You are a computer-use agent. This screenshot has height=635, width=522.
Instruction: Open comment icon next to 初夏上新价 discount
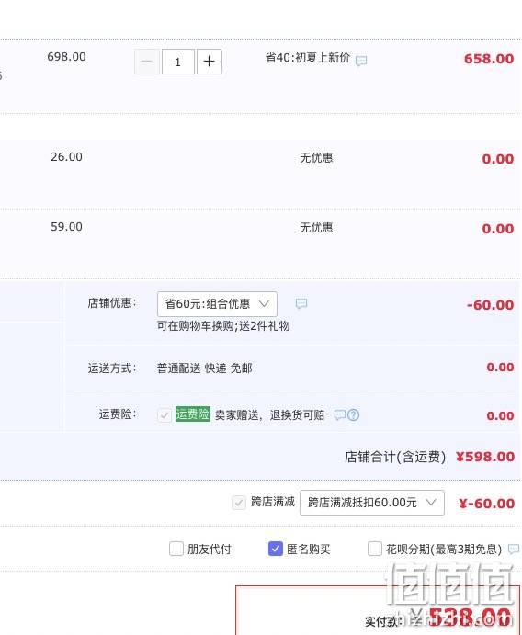tap(361, 61)
